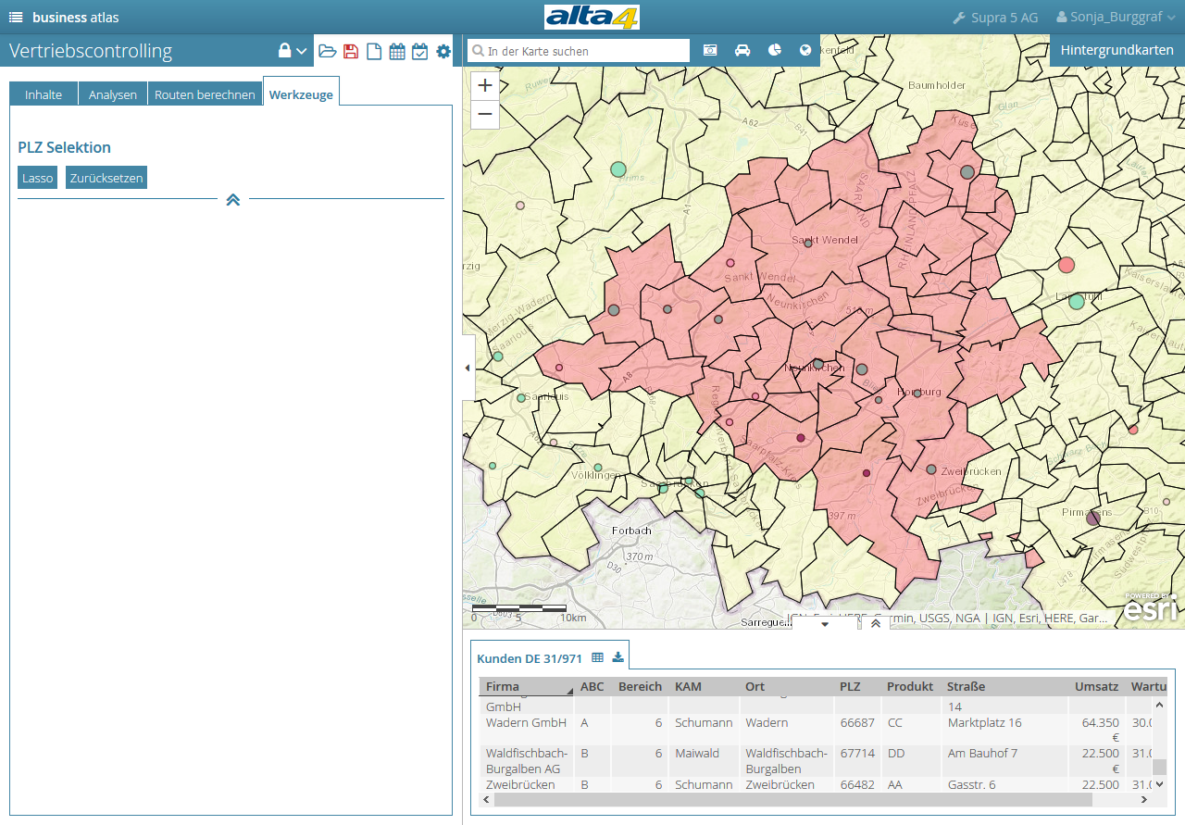Click the ABC column header
This screenshot has width=1185, height=825.
point(592,687)
